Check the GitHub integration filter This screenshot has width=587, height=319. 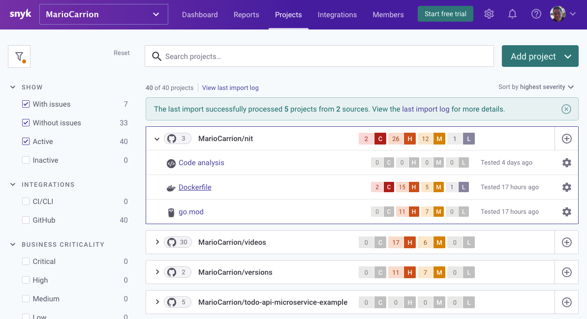tap(26, 220)
